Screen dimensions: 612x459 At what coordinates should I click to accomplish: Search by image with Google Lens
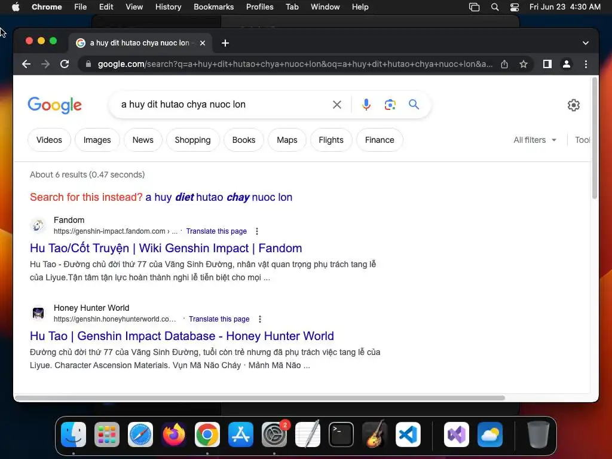tap(390, 105)
